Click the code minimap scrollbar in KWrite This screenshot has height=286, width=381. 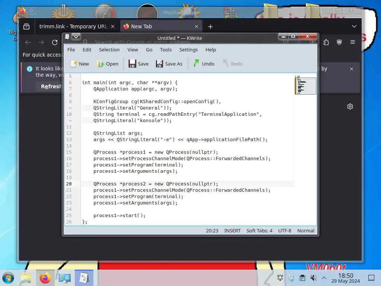coord(305,86)
